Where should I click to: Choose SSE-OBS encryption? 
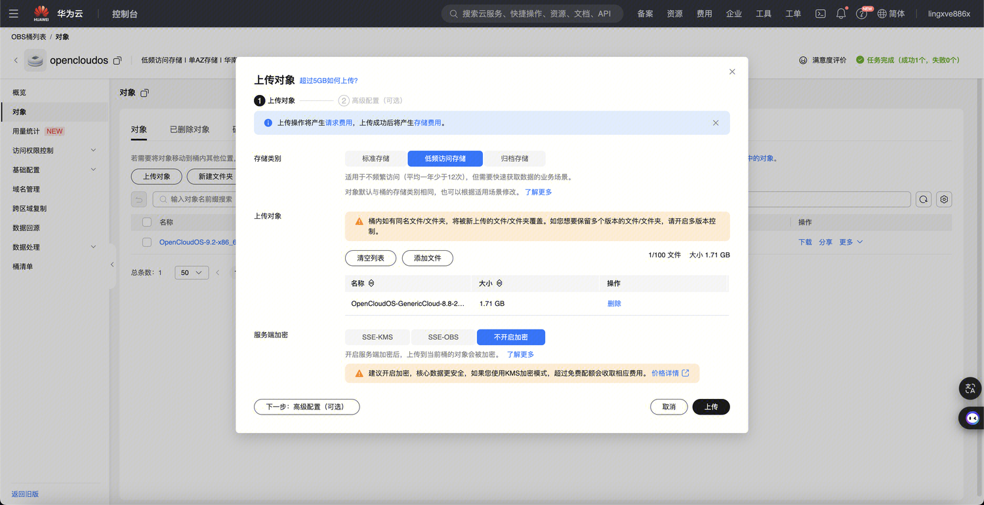tap(443, 337)
